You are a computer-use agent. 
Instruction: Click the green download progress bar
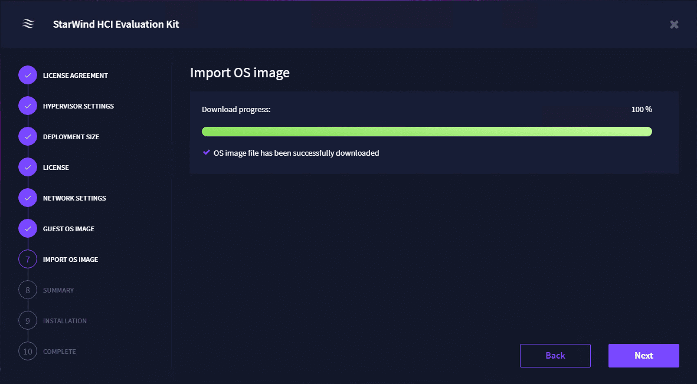(427, 132)
